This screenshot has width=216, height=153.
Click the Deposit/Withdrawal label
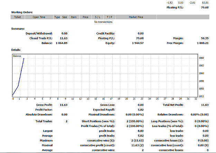[39, 34]
